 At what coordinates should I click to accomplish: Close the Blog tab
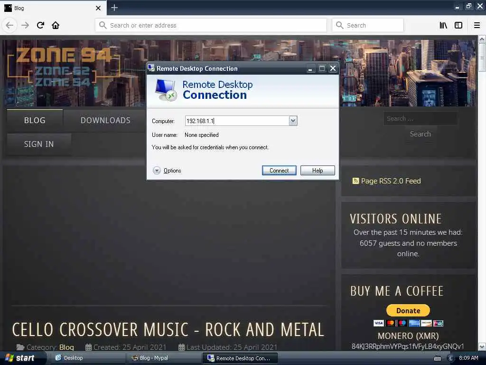click(98, 8)
